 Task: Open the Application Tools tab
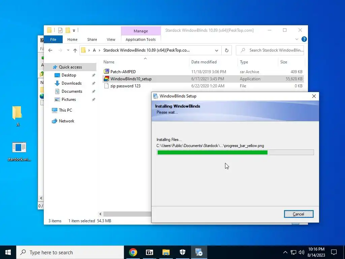[x=140, y=39]
